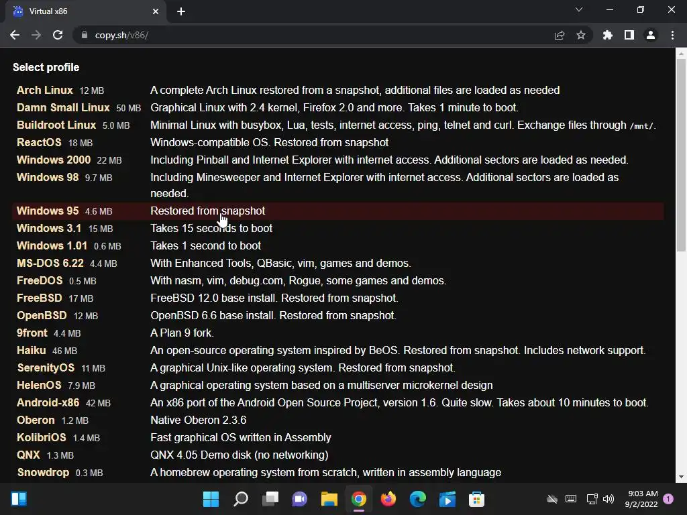The image size is (687, 515).
Task: Open MS-DOS 6.22 profile
Action: [x=50, y=263]
